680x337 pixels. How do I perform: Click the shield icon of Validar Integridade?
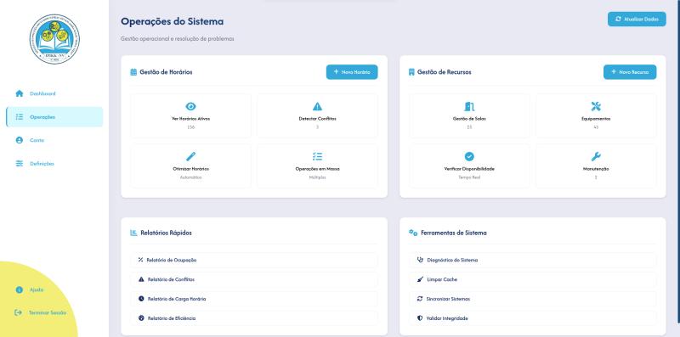click(419, 318)
